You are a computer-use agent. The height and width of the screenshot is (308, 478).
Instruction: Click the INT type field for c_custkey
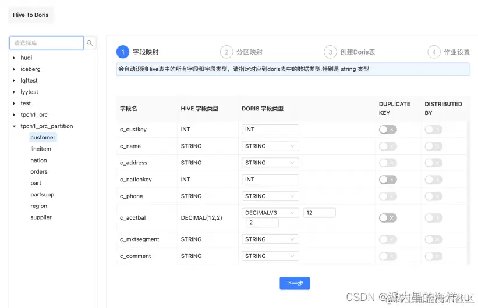point(270,130)
